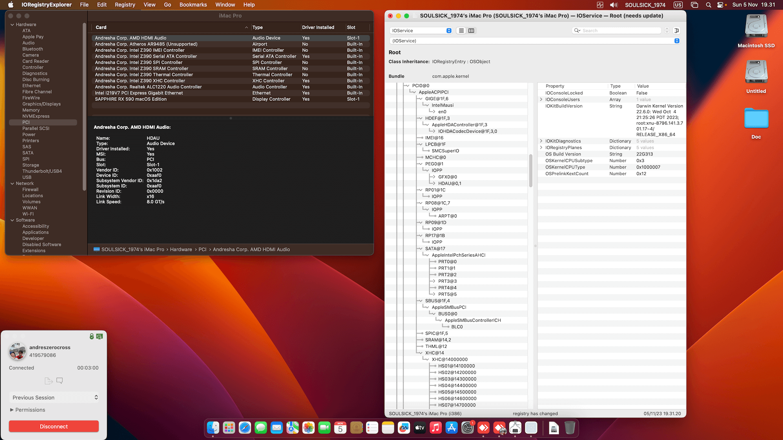Open AnyDesk from the Dock
The image size is (783, 440).
(x=483, y=428)
